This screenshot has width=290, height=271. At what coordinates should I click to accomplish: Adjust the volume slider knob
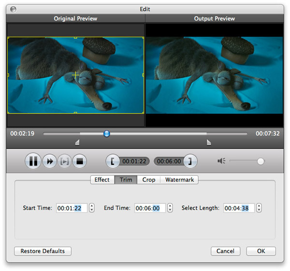[x=261, y=161]
